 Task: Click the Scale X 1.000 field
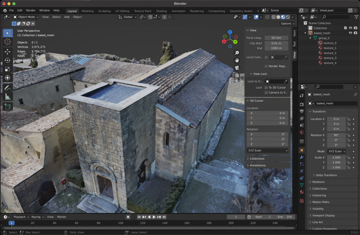(x=336, y=157)
